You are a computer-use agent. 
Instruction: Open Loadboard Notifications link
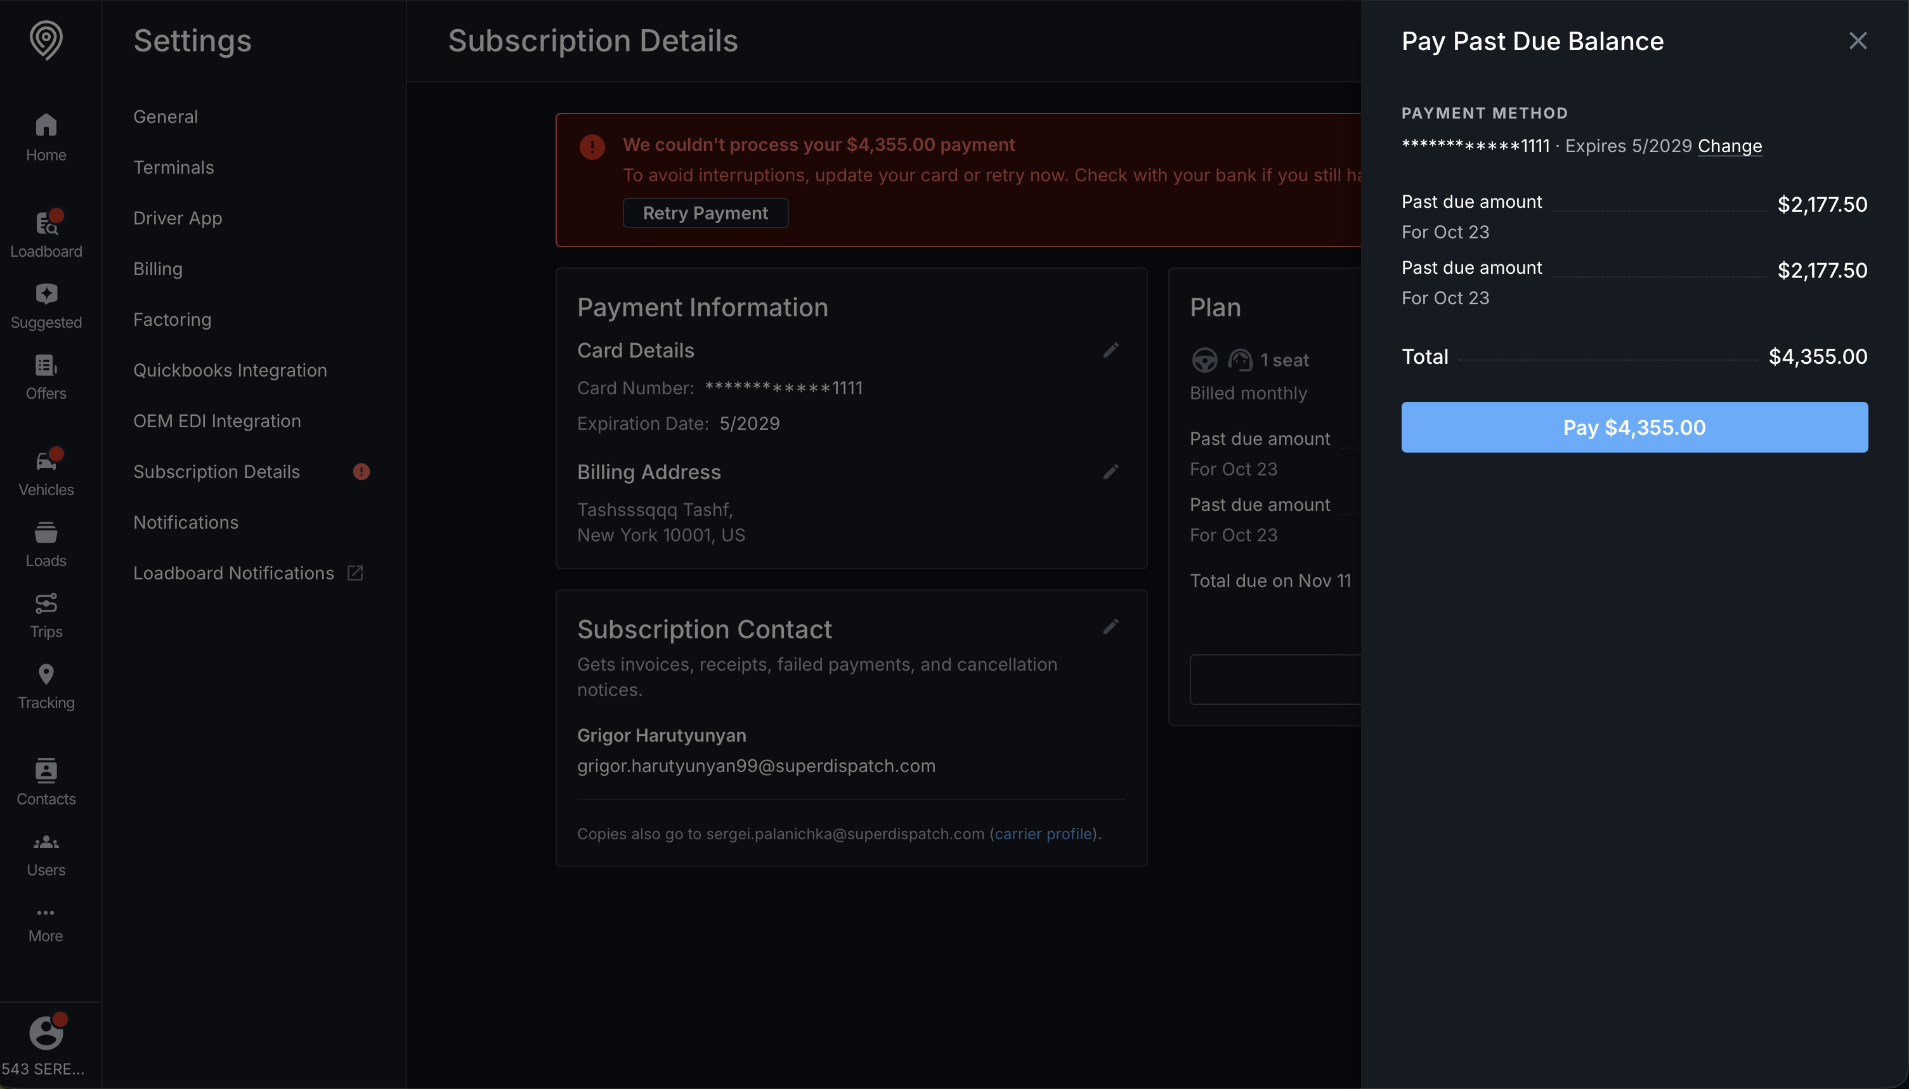click(233, 574)
